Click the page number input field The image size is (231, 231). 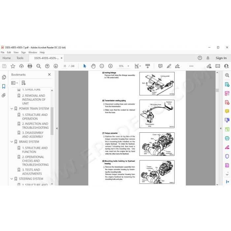(x=65, y=66)
